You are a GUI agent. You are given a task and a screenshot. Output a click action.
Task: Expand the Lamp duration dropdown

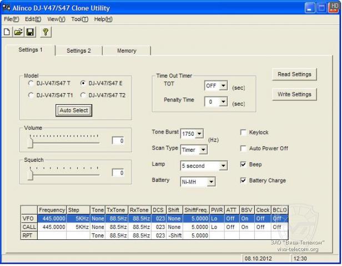point(223,166)
